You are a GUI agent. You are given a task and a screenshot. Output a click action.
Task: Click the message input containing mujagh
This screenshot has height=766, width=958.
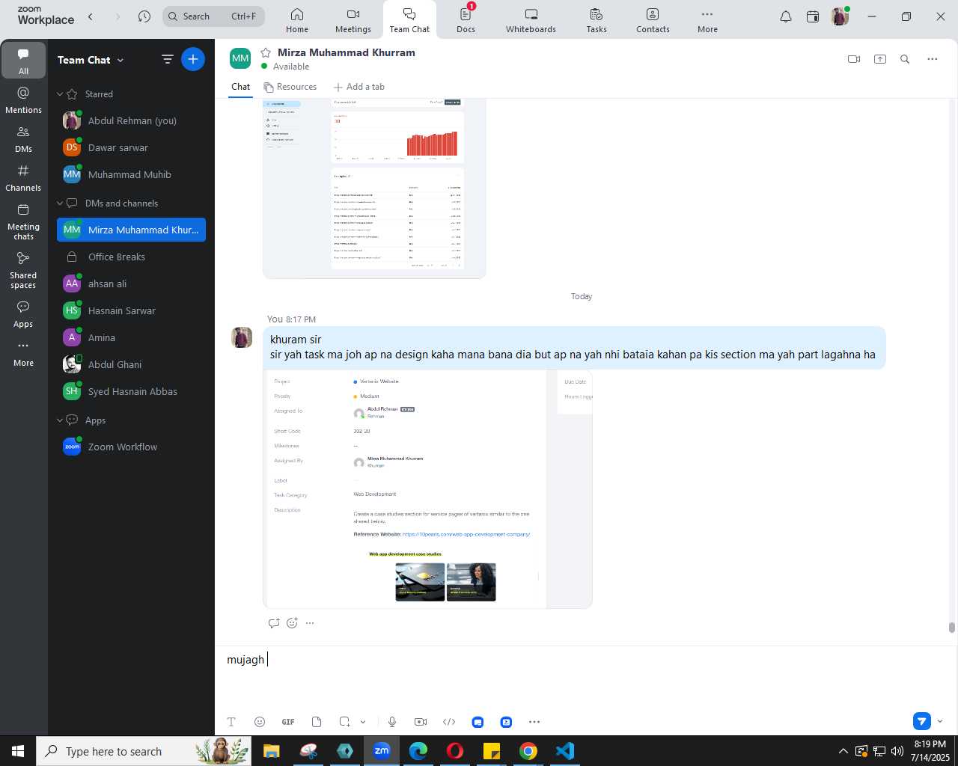(586, 660)
